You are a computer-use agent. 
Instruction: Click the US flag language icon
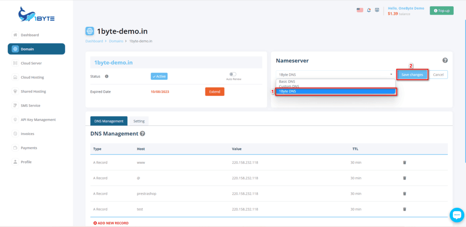coord(360,10)
